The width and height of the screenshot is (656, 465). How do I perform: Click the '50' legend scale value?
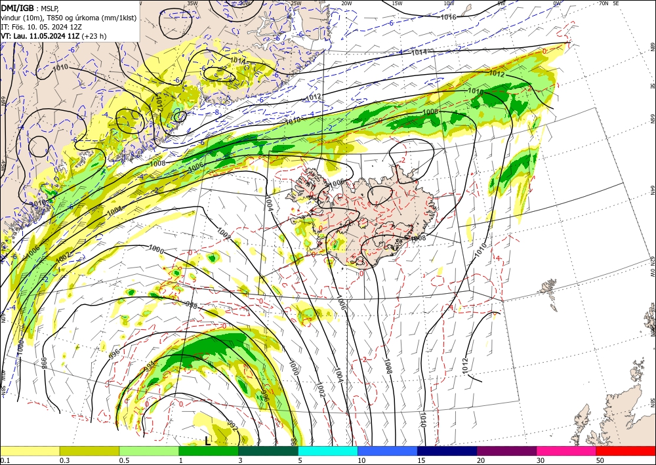(600, 460)
